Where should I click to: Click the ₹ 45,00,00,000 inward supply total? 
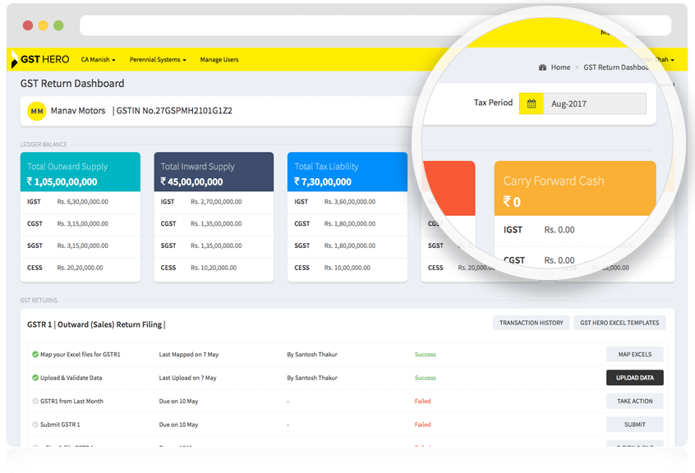click(192, 181)
